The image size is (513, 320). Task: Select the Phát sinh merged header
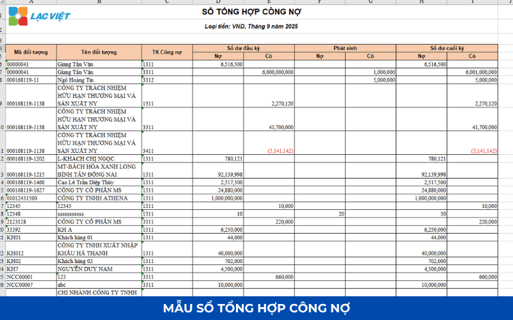click(x=345, y=49)
